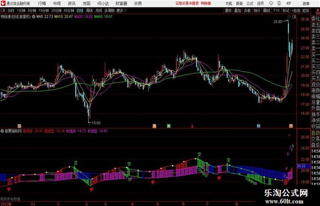This screenshot has width=320, height=206.
Task: Click the small red marker near June
Action: 192,127
